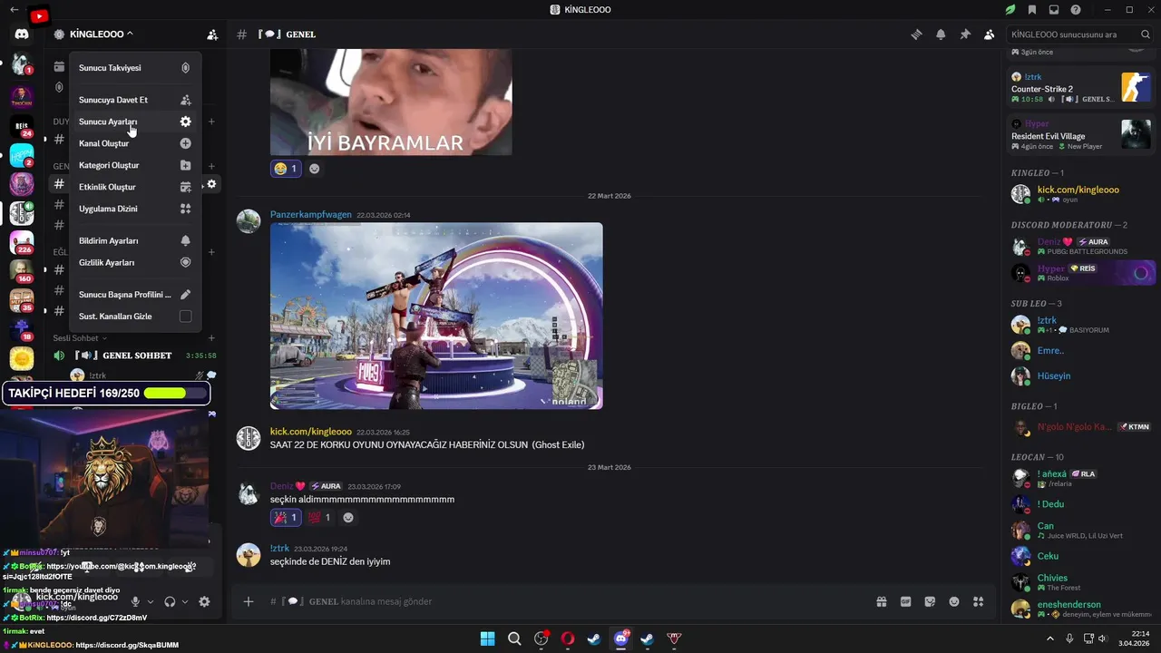1161x653 pixels.
Task: Open the REIS server with 24 badge
Action: point(22,126)
